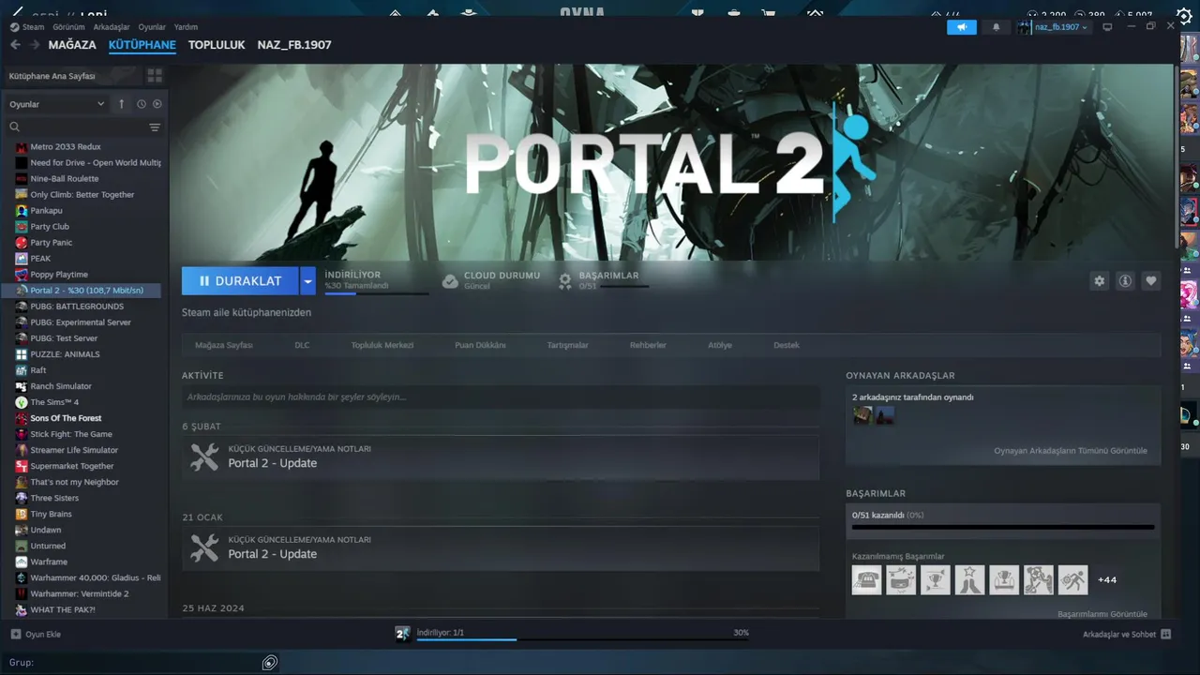Click the second friend avatar who played
The height and width of the screenshot is (675, 1200).
pyautogui.click(x=884, y=415)
